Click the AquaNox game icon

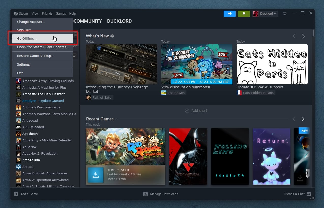[x=19, y=147]
